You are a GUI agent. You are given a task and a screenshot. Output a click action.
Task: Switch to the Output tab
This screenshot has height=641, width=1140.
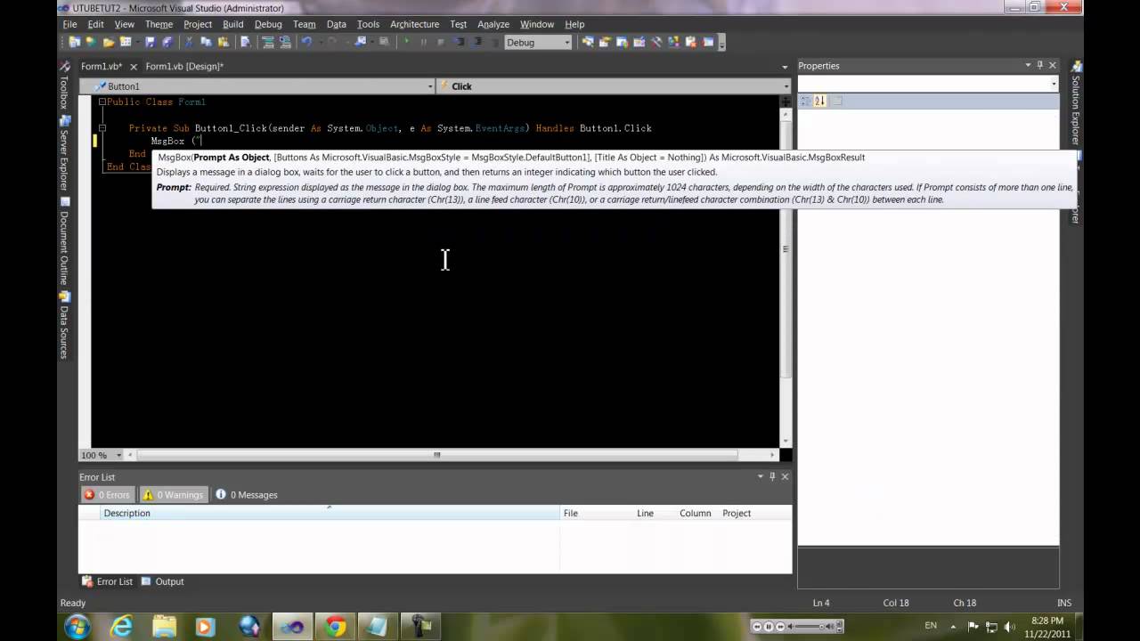[x=162, y=581]
